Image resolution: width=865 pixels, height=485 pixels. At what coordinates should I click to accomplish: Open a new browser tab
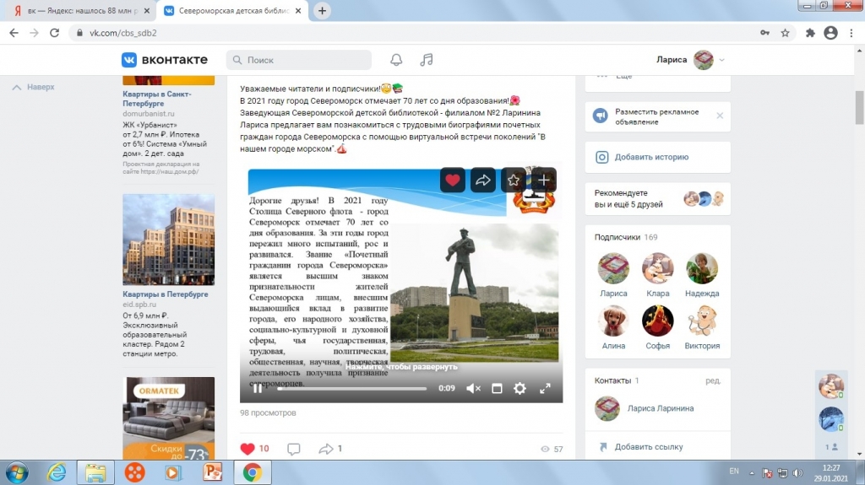pos(322,11)
